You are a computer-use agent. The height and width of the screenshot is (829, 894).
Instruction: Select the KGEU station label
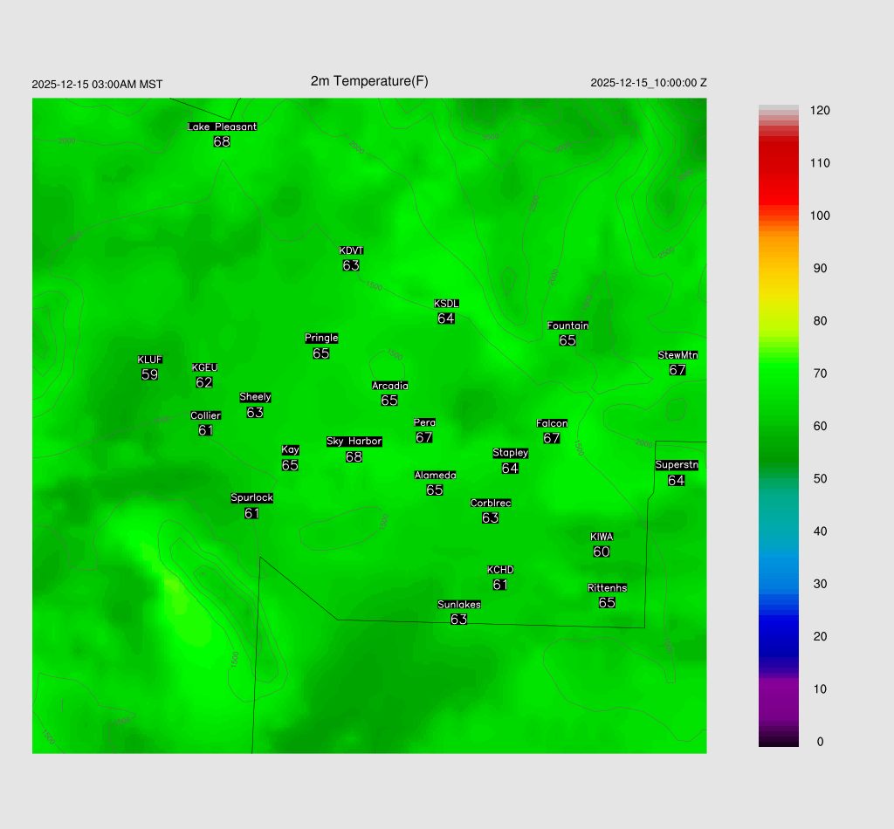204,367
